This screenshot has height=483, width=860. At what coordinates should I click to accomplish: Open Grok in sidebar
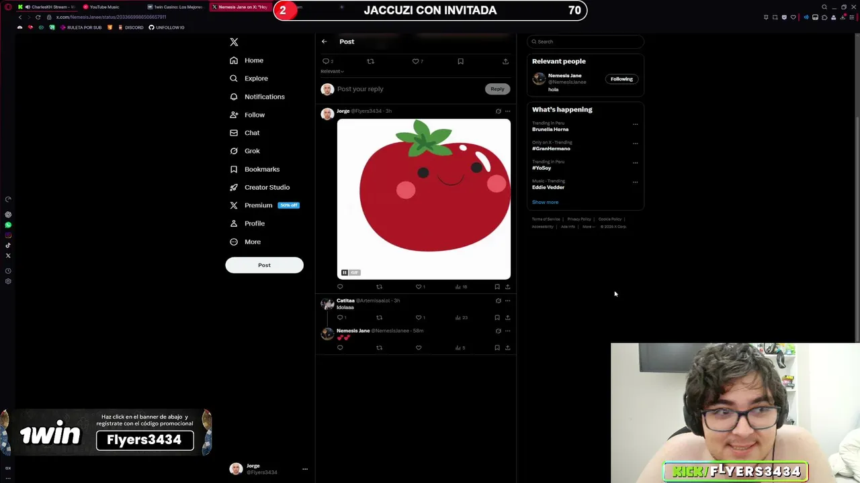point(245,151)
